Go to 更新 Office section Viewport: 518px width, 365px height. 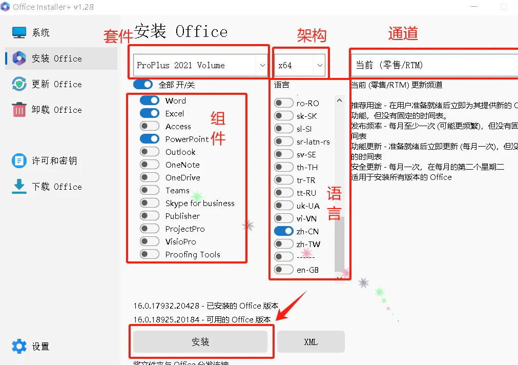pos(61,84)
